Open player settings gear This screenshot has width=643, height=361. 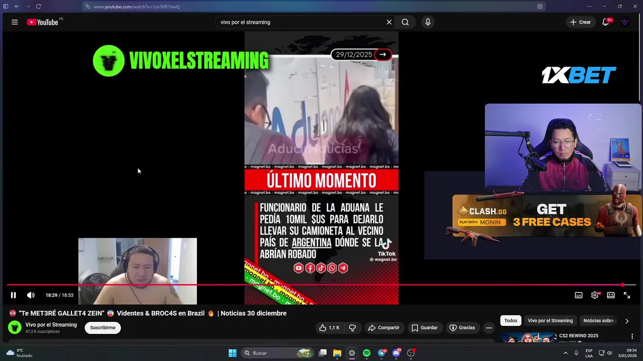[x=595, y=295]
